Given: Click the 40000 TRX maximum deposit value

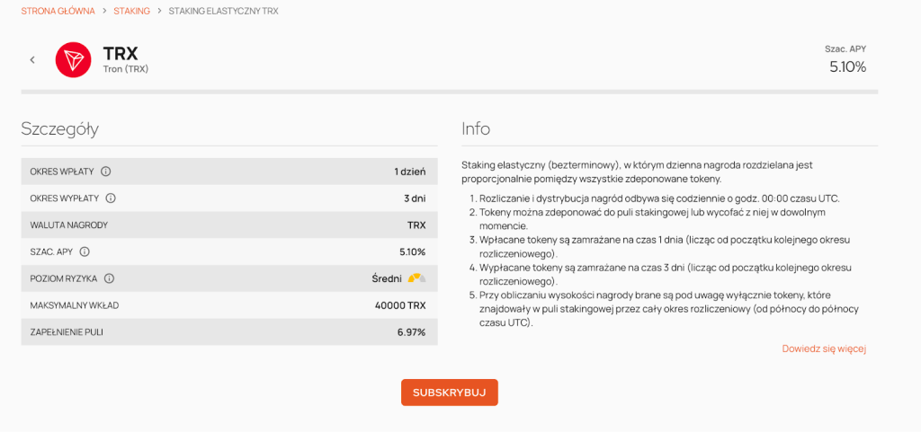Looking at the screenshot, I should point(400,305).
